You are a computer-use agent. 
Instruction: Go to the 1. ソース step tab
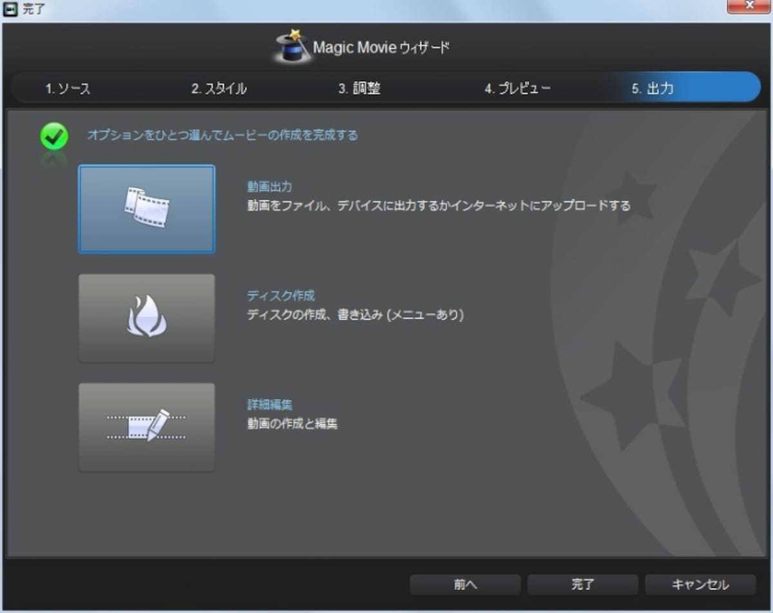pyautogui.click(x=68, y=89)
